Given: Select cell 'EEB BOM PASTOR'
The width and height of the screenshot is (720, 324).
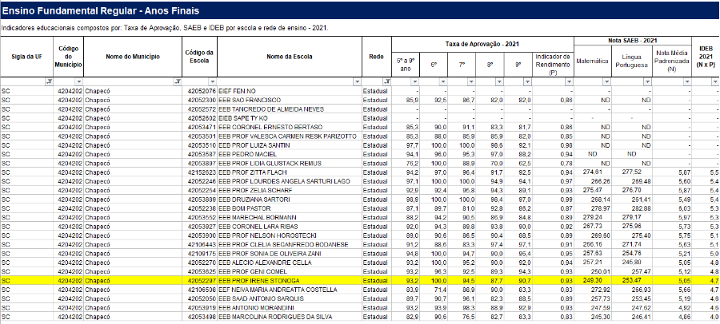Looking at the screenshot, I should pos(290,208).
